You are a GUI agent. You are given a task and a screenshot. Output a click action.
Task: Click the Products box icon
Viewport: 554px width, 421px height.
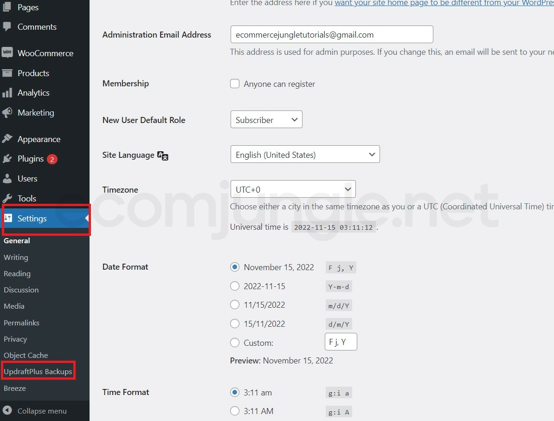tap(7, 73)
